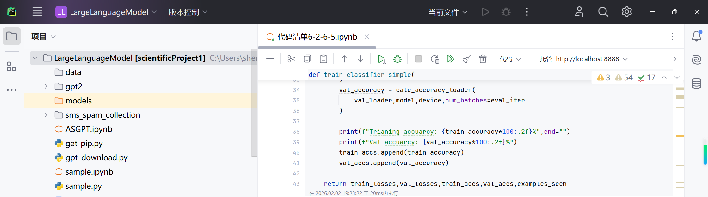Screen dimensions: 708x197
Task: Switch to the 代码清单6-2-6-5.ipynb tab
Action: tap(317, 37)
